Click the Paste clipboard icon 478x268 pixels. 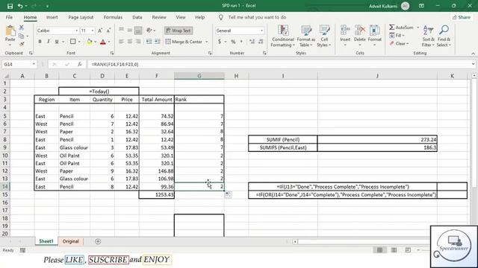pos(10,31)
